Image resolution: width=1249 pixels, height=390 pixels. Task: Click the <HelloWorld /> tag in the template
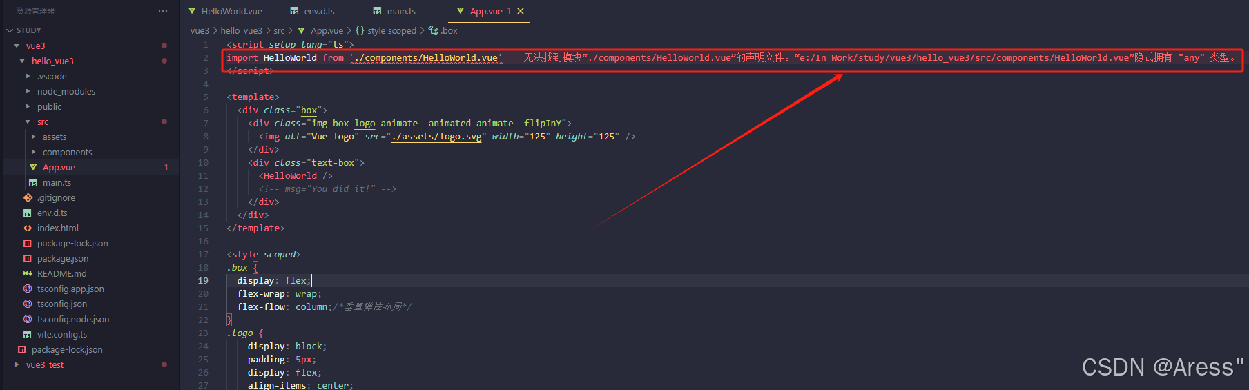point(296,176)
